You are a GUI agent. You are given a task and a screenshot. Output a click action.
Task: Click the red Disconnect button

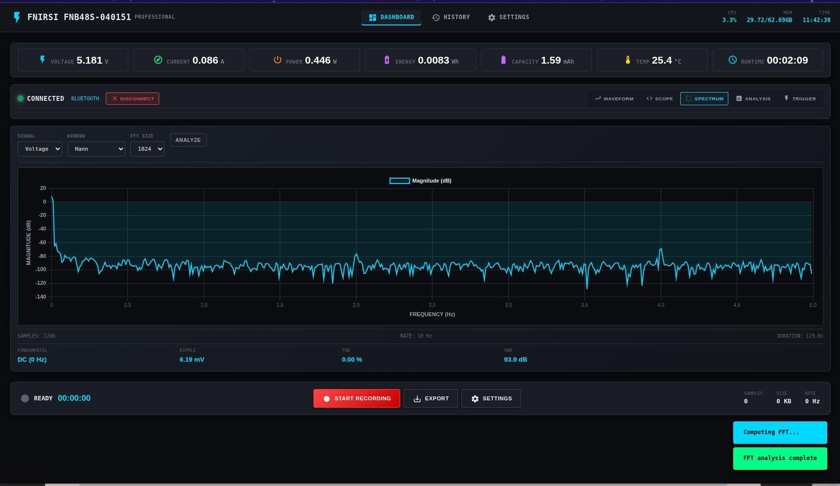(132, 99)
